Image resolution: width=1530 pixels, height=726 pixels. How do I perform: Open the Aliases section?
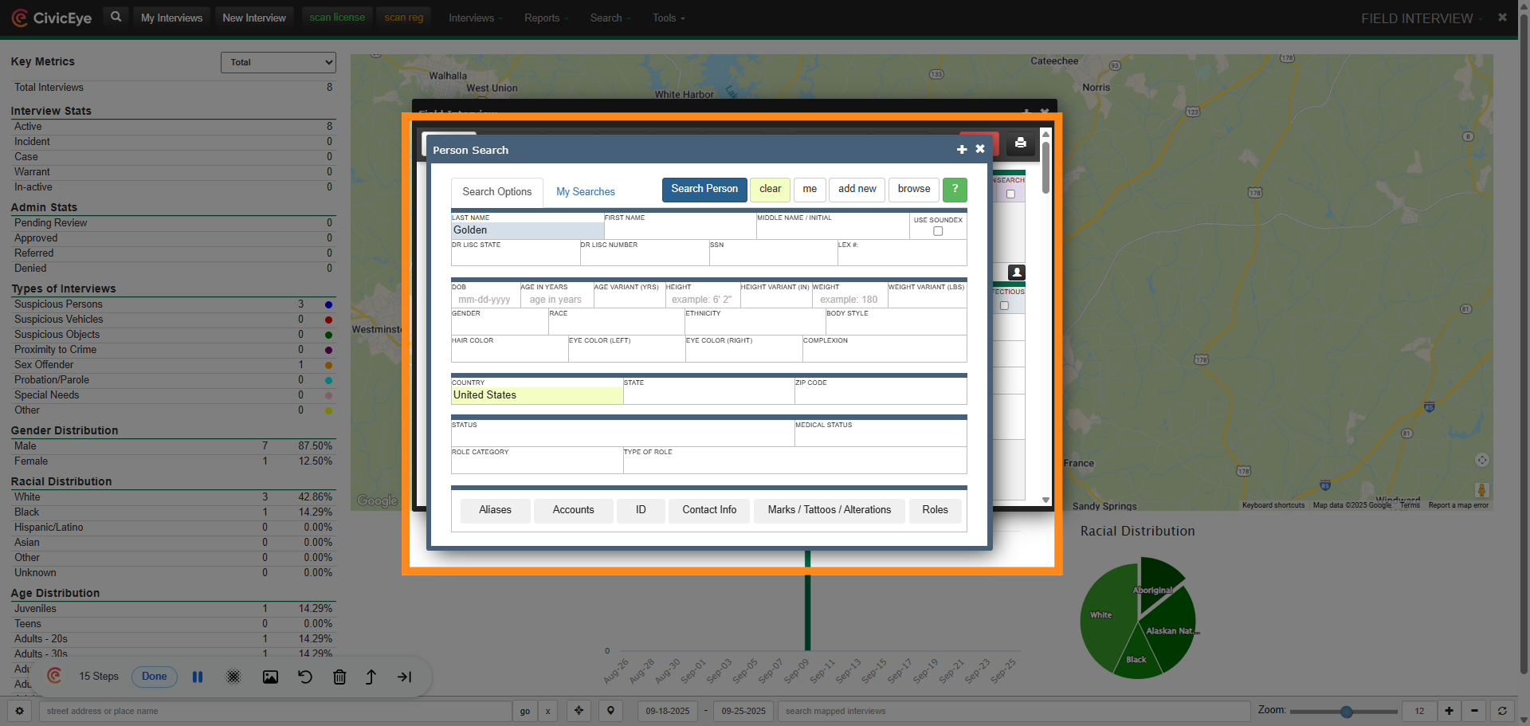coord(496,511)
